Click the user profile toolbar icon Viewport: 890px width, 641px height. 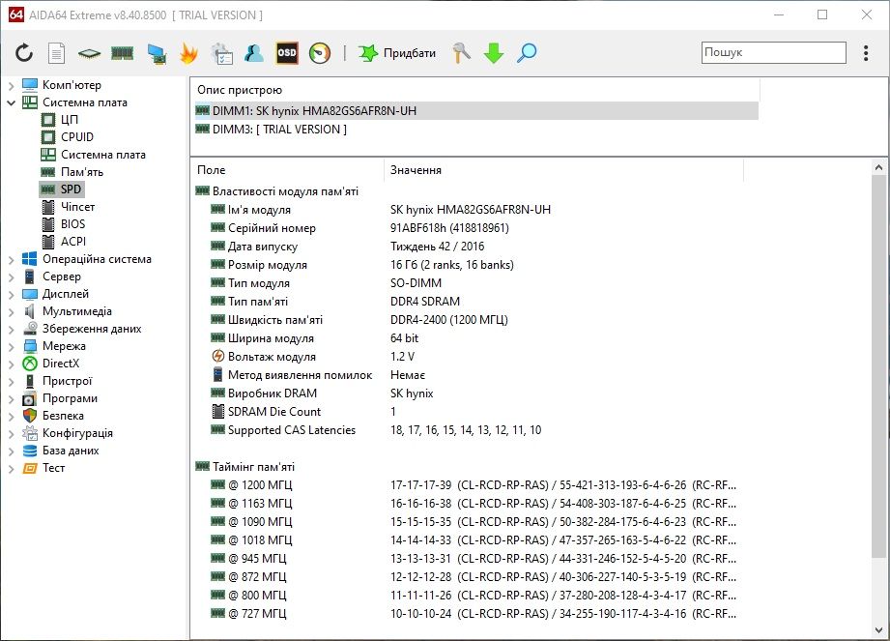click(x=254, y=53)
